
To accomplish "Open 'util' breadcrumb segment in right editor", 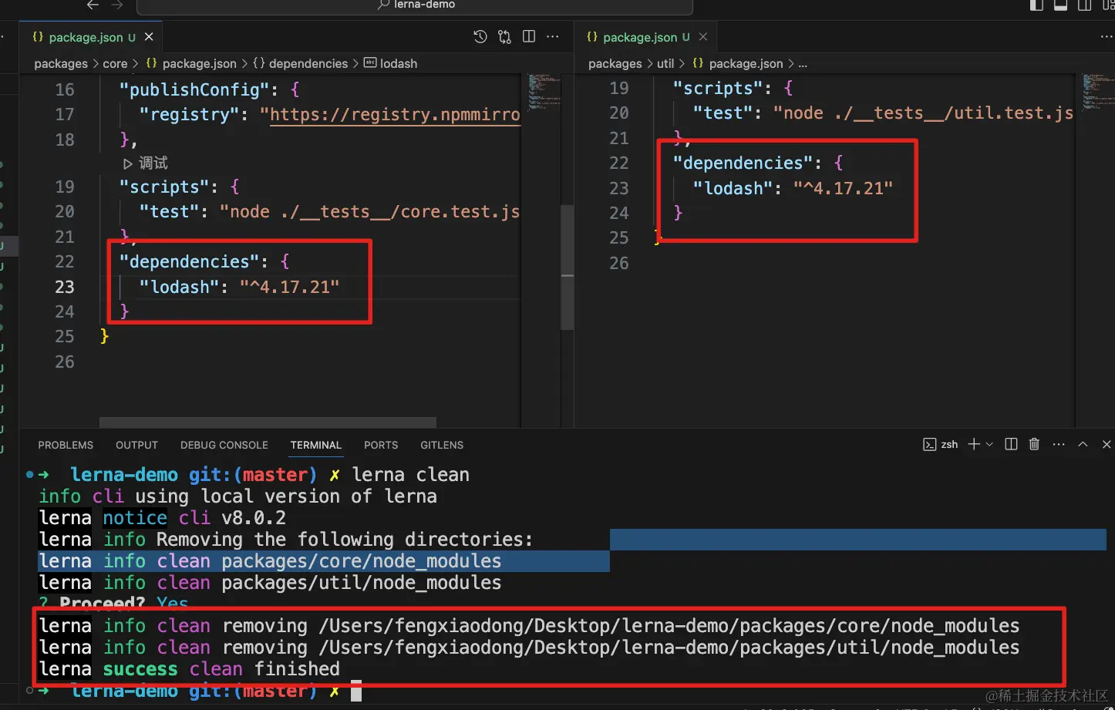I will click(x=665, y=63).
